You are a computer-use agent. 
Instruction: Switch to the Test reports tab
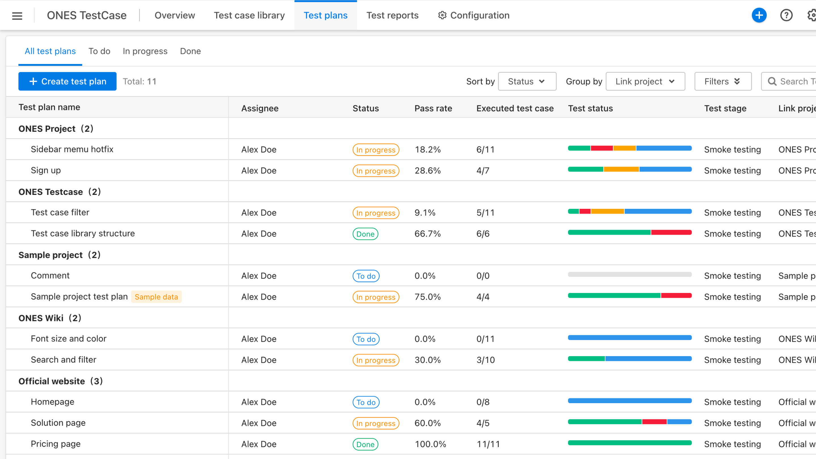[392, 15]
